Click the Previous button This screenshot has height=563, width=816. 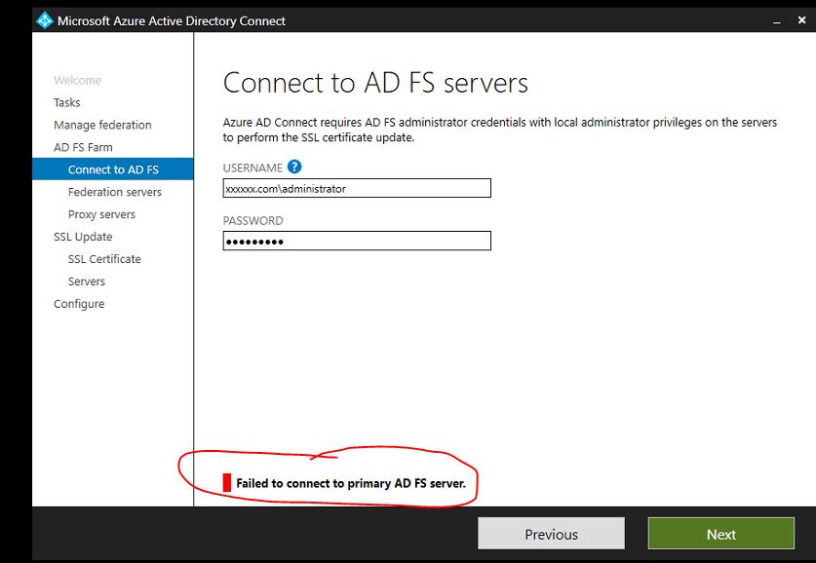pyautogui.click(x=550, y=534)
